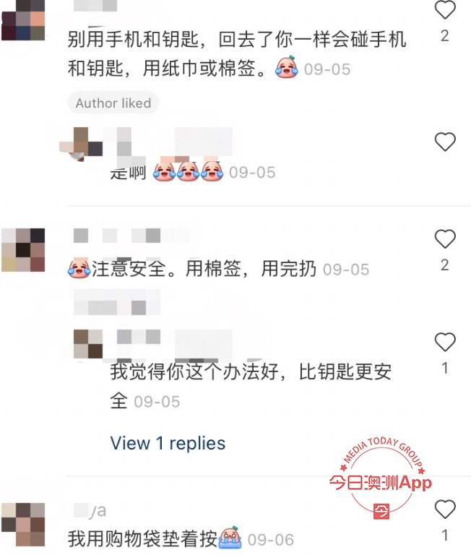471x555 pixels.
Task: Like the 是啊 reply comment
Action: pos(445,142)
